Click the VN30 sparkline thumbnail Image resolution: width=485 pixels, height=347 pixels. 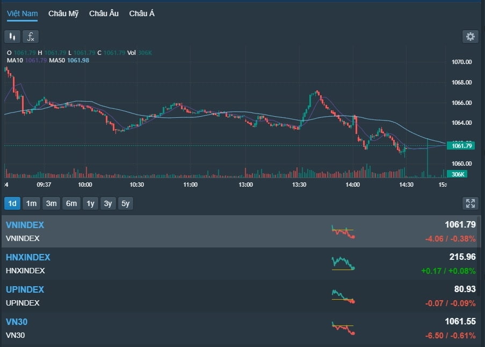[x=343, y=328]
